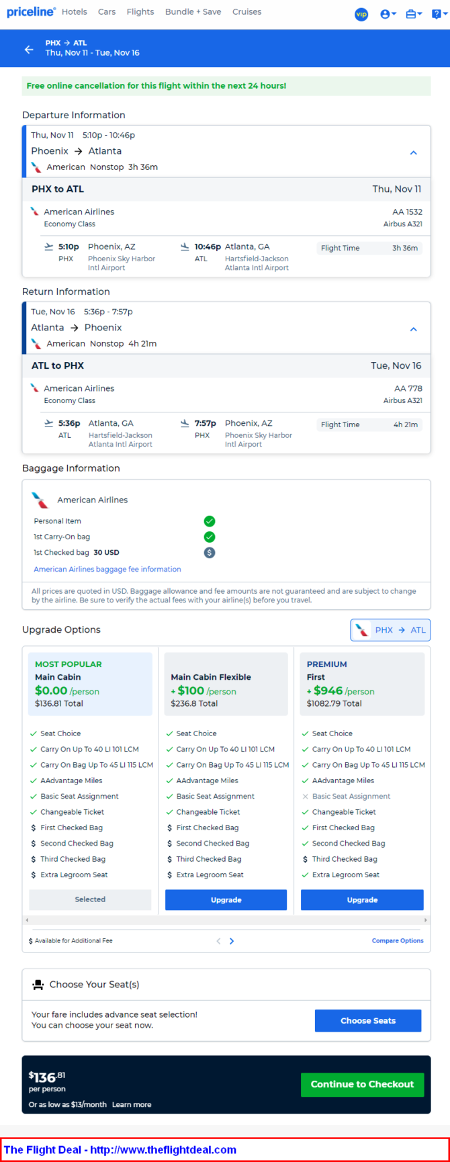Open the Flights menu item
The width and height of the screenshot is (450, 1162).
pos(140,12)
